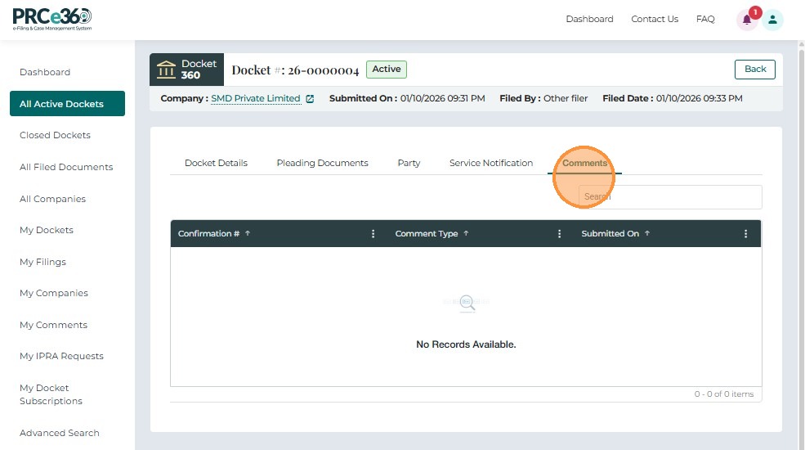Open My IPRA Requests
Image resolution: width=805 pixels, height=450 pixels.
pyautogui.click(x=61, y=356)
